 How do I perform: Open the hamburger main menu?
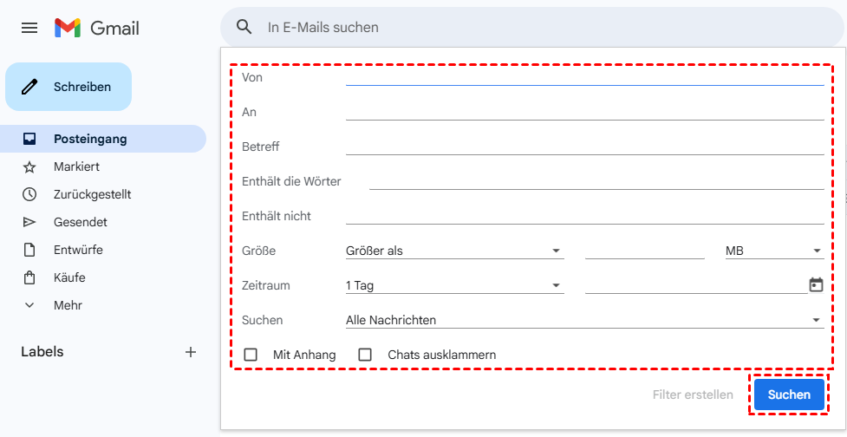pos(29,28)
